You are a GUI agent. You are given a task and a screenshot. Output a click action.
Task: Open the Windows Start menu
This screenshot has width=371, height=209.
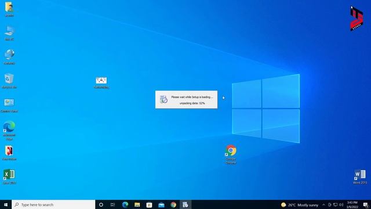[x=6, y=204]
